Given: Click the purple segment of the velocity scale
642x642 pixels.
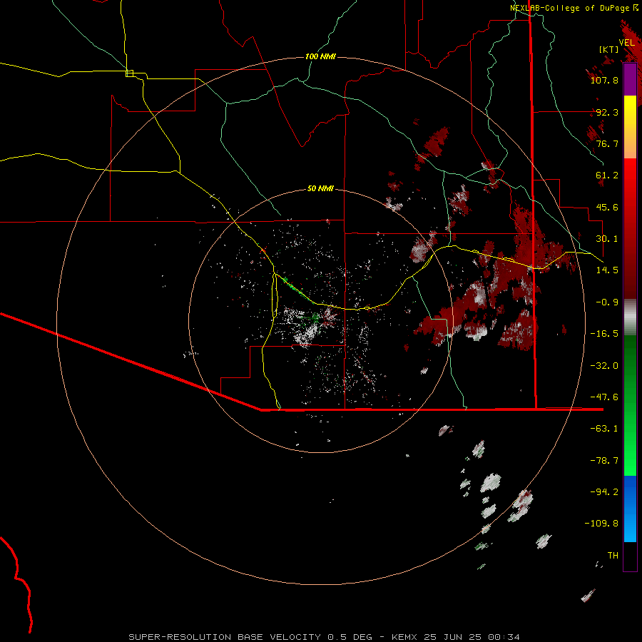Looking at the screenshot, I should 630,79.
